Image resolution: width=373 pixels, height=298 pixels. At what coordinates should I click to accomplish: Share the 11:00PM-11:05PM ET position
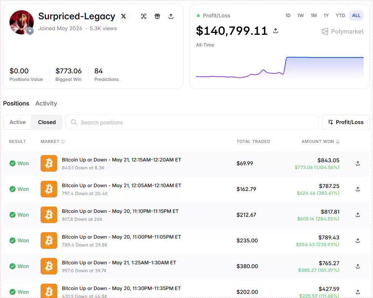358,241
